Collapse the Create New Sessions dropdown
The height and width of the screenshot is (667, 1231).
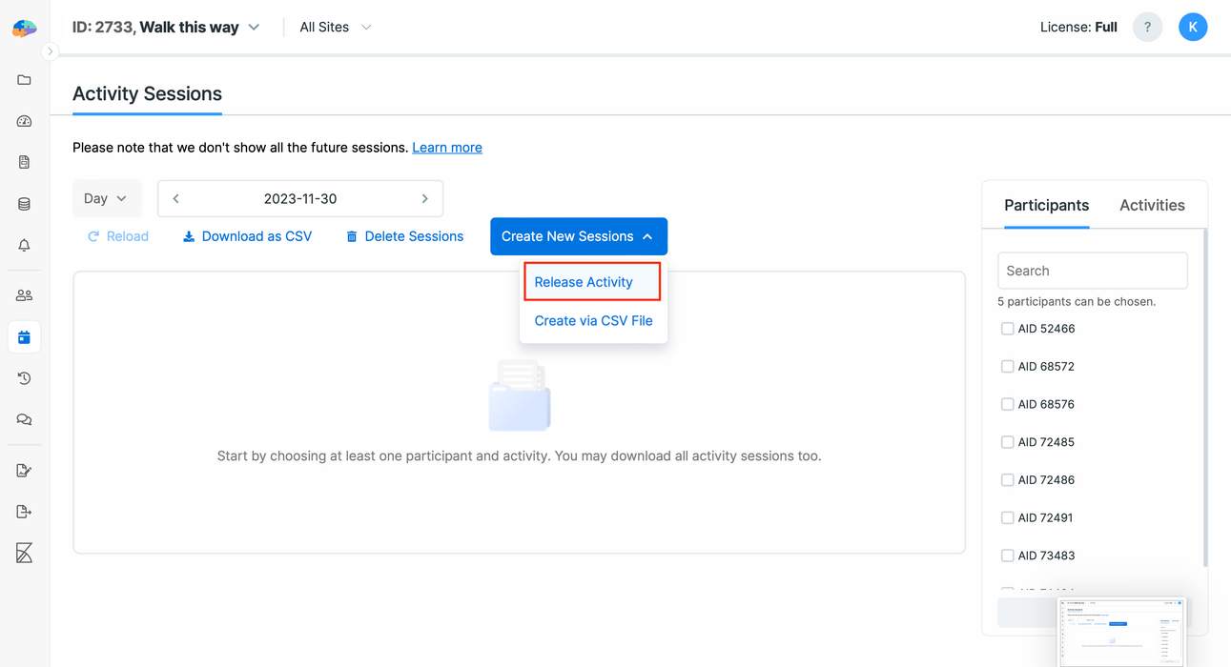[x=578, y=236]
